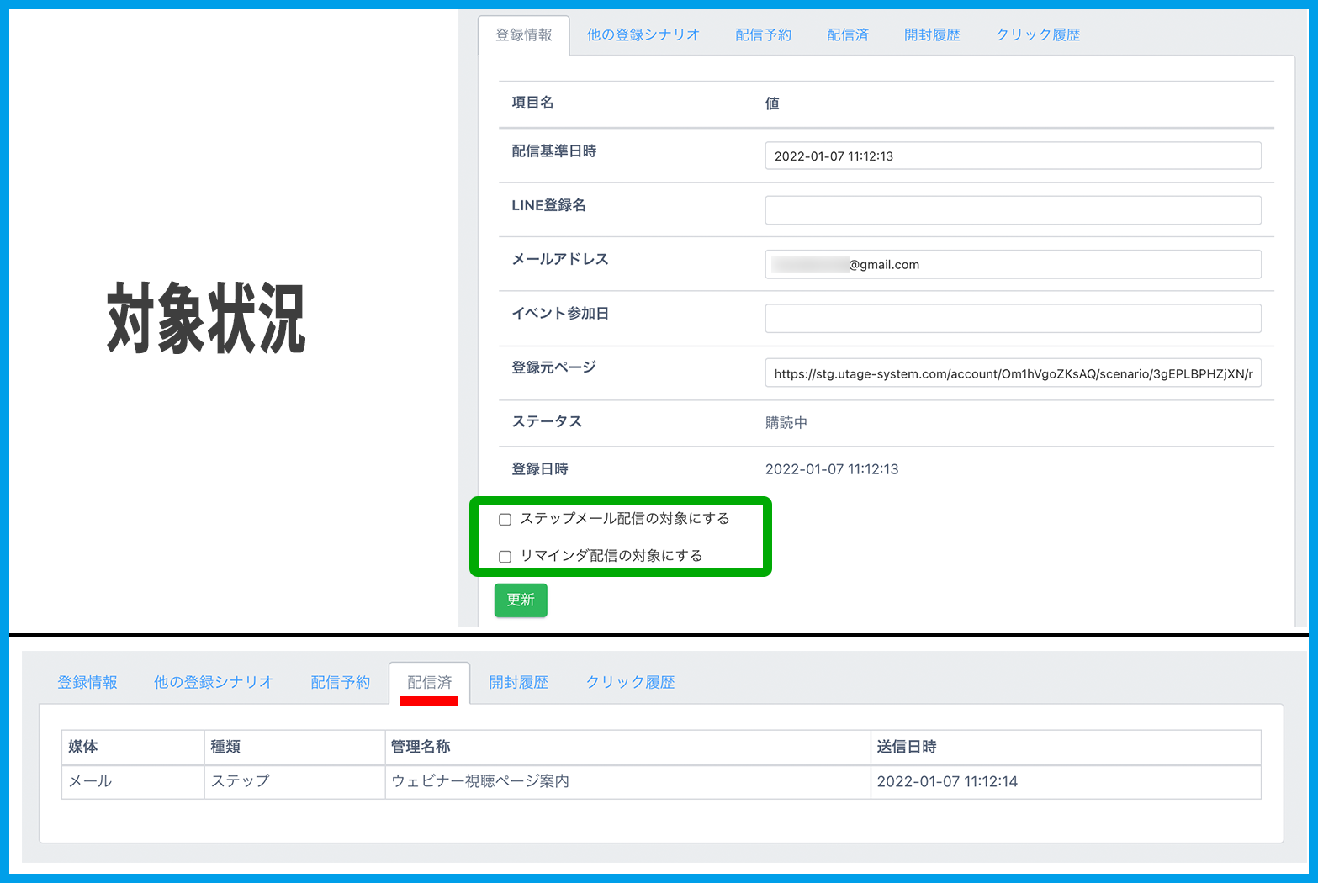Click the 登録元ページ URL field
This screenshot has height=883, width=1318.
click(x=1012, y=373)
